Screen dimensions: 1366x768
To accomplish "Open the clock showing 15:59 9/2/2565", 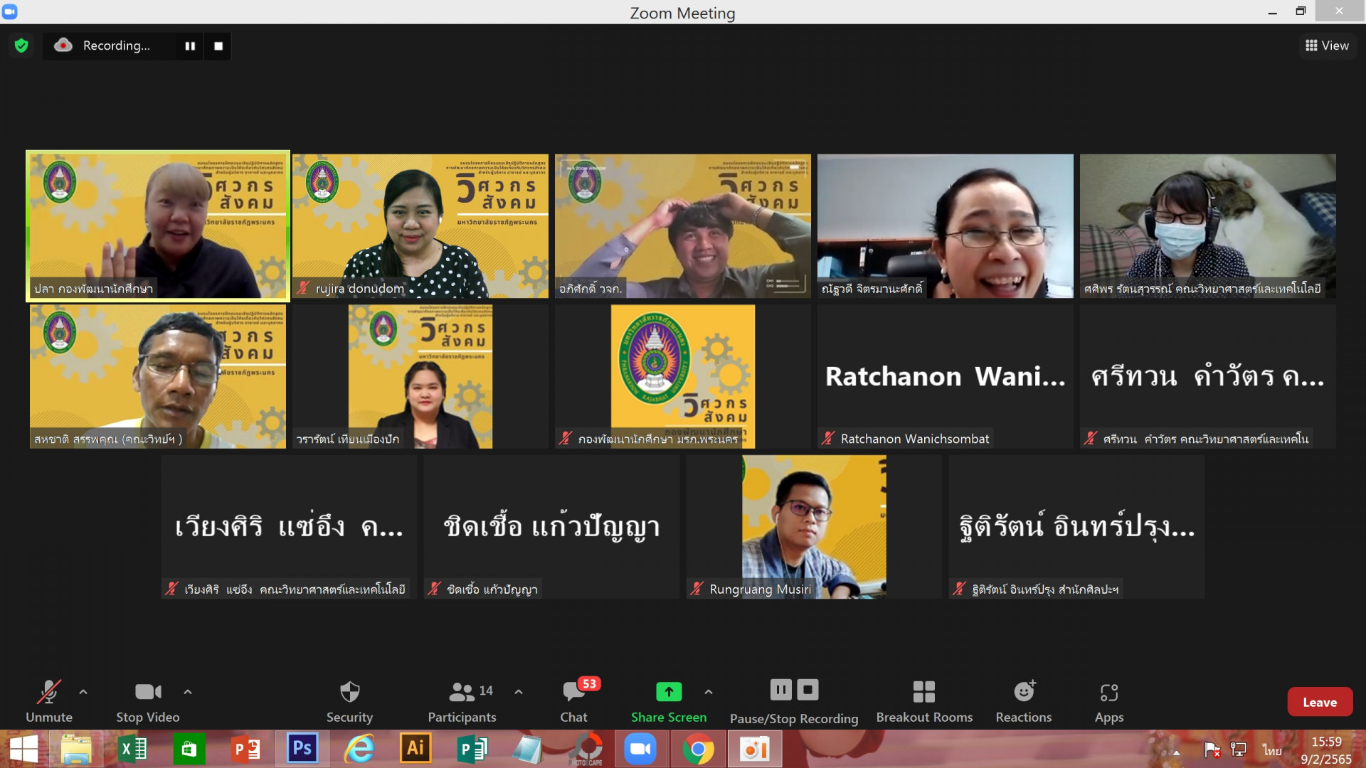I will point(1326,750).
